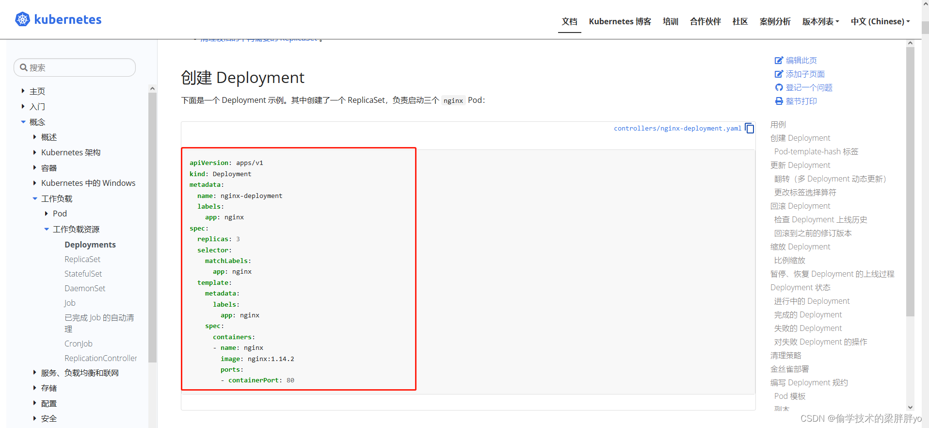Jump to 进行中的 Deployment section
This screenshot has height=428, width=929.
tap(812, 301)
